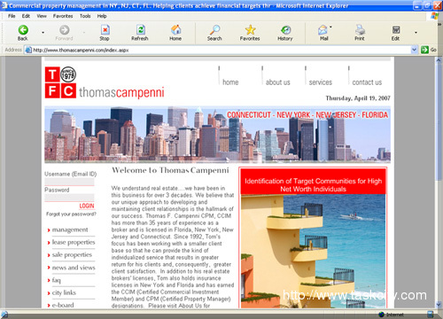This screenshot has width=443, height=319.
Task: Click the vertical scrollbar thumb
Action: [439, 121]
